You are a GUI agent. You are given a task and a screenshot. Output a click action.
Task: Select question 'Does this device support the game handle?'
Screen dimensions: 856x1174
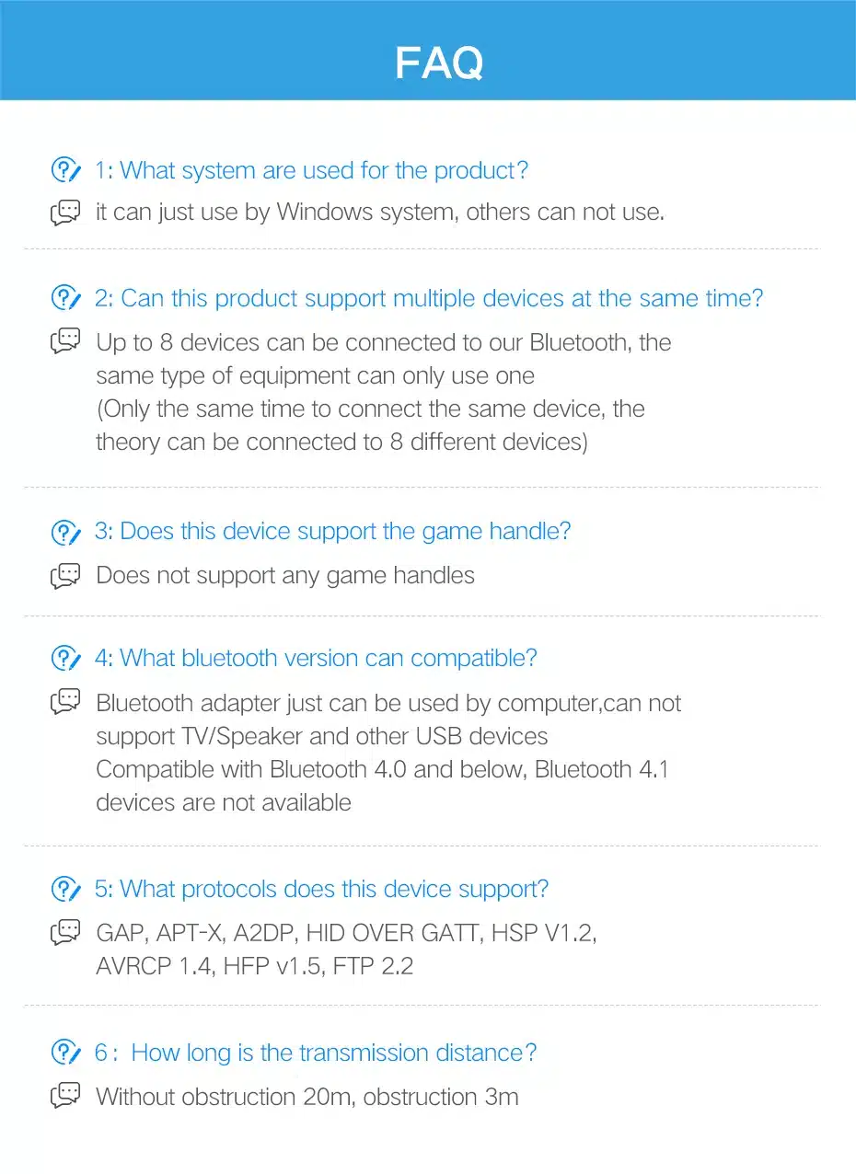pyautogui.click(x=333, y=532)
